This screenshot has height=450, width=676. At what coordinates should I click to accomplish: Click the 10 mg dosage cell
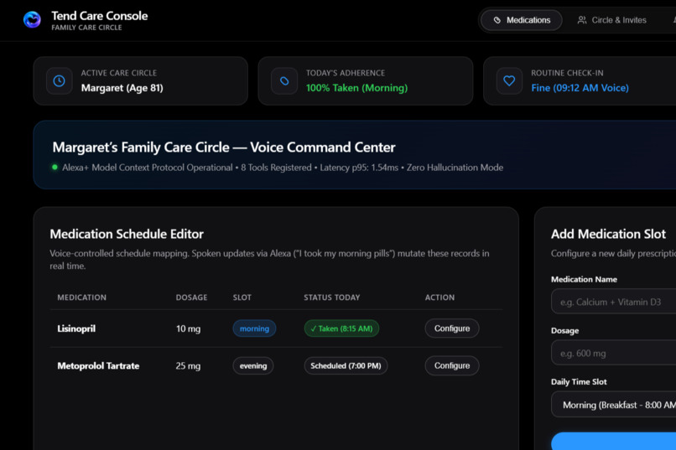188,328
